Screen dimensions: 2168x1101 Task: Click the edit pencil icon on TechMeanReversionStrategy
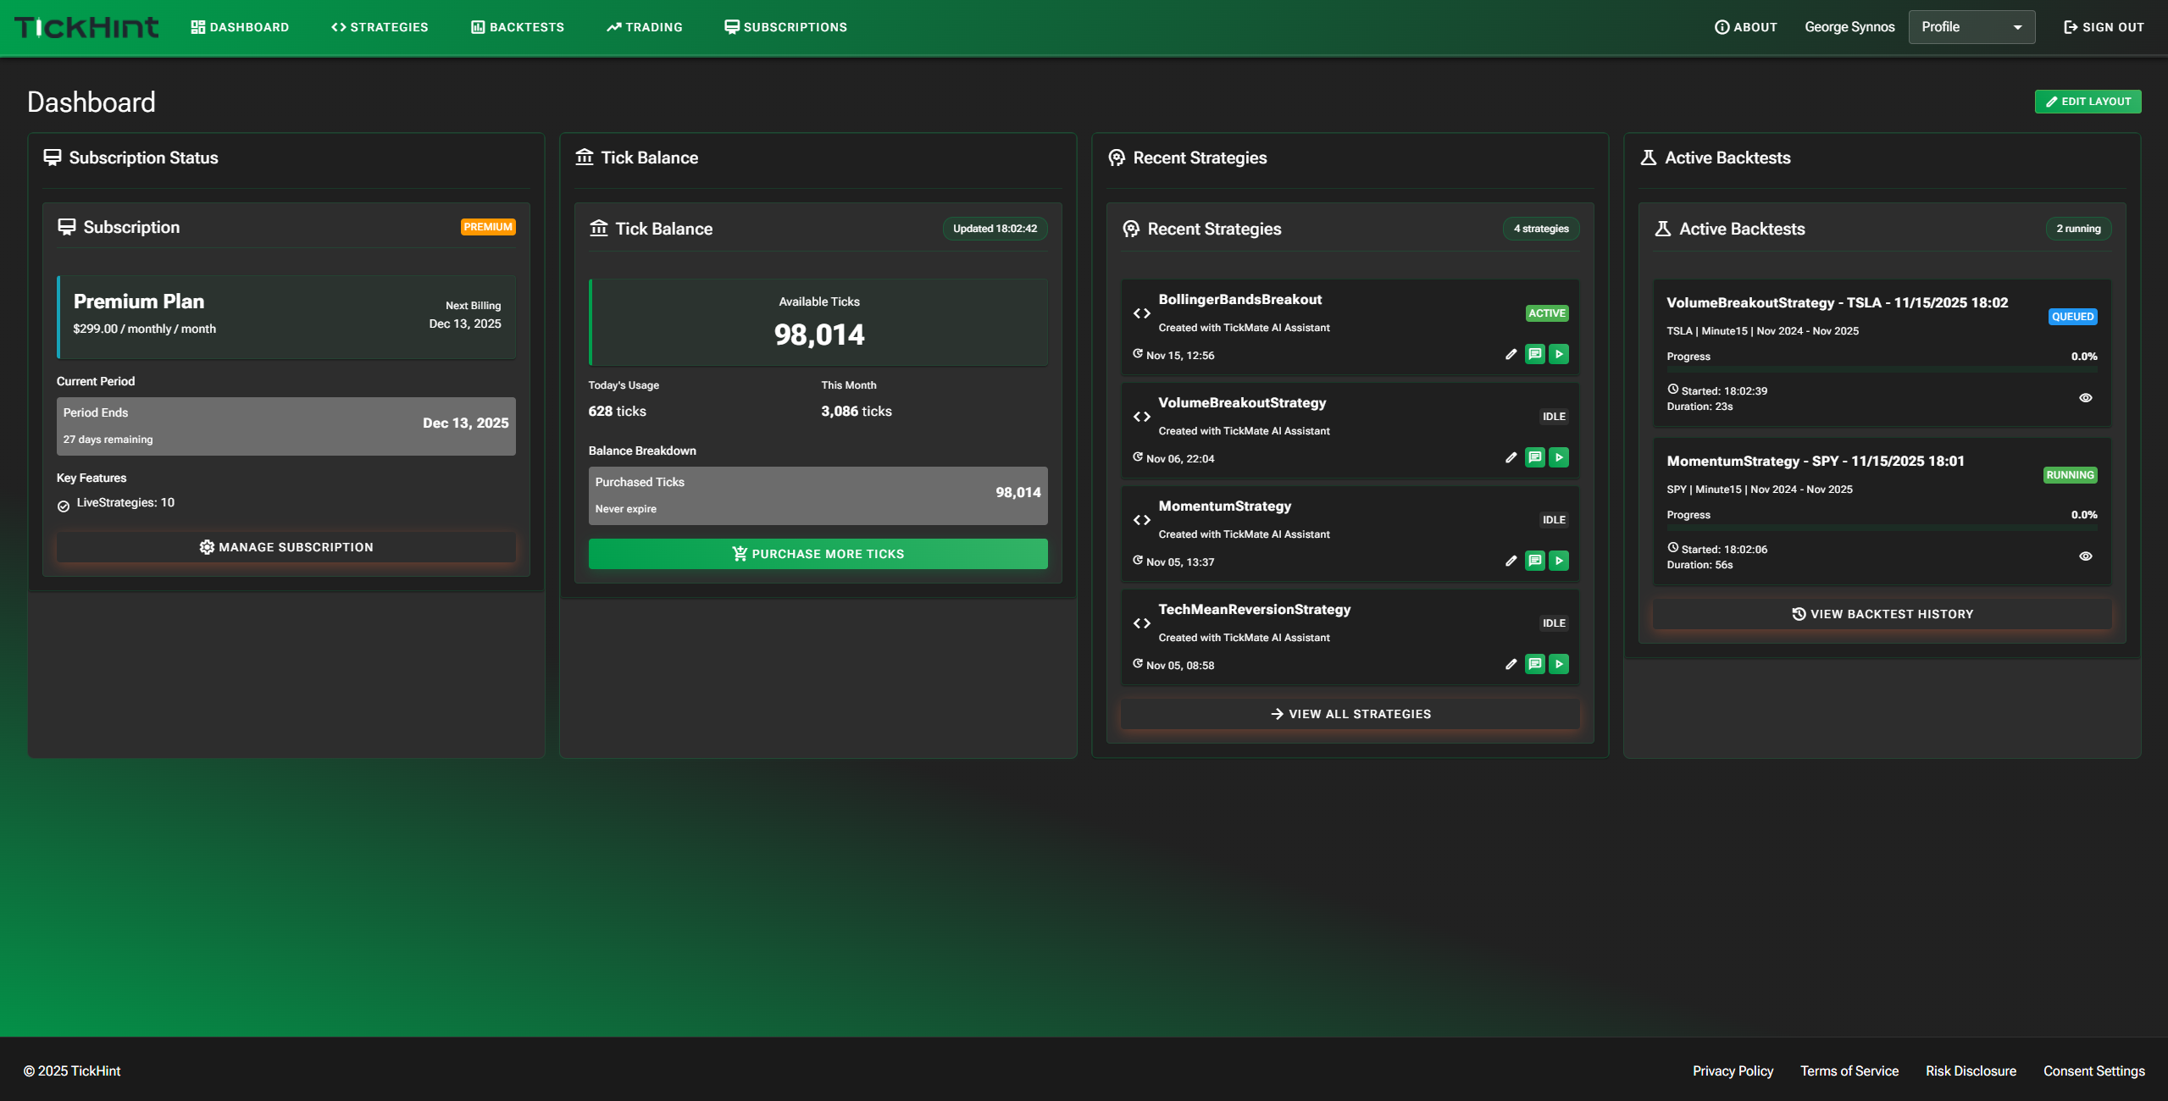(1511, 665)
